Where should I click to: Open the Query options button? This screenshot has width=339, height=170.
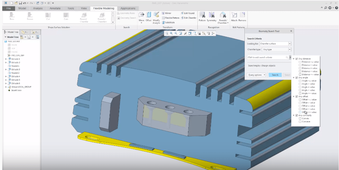pyautogui.click(x=257, y=75)
